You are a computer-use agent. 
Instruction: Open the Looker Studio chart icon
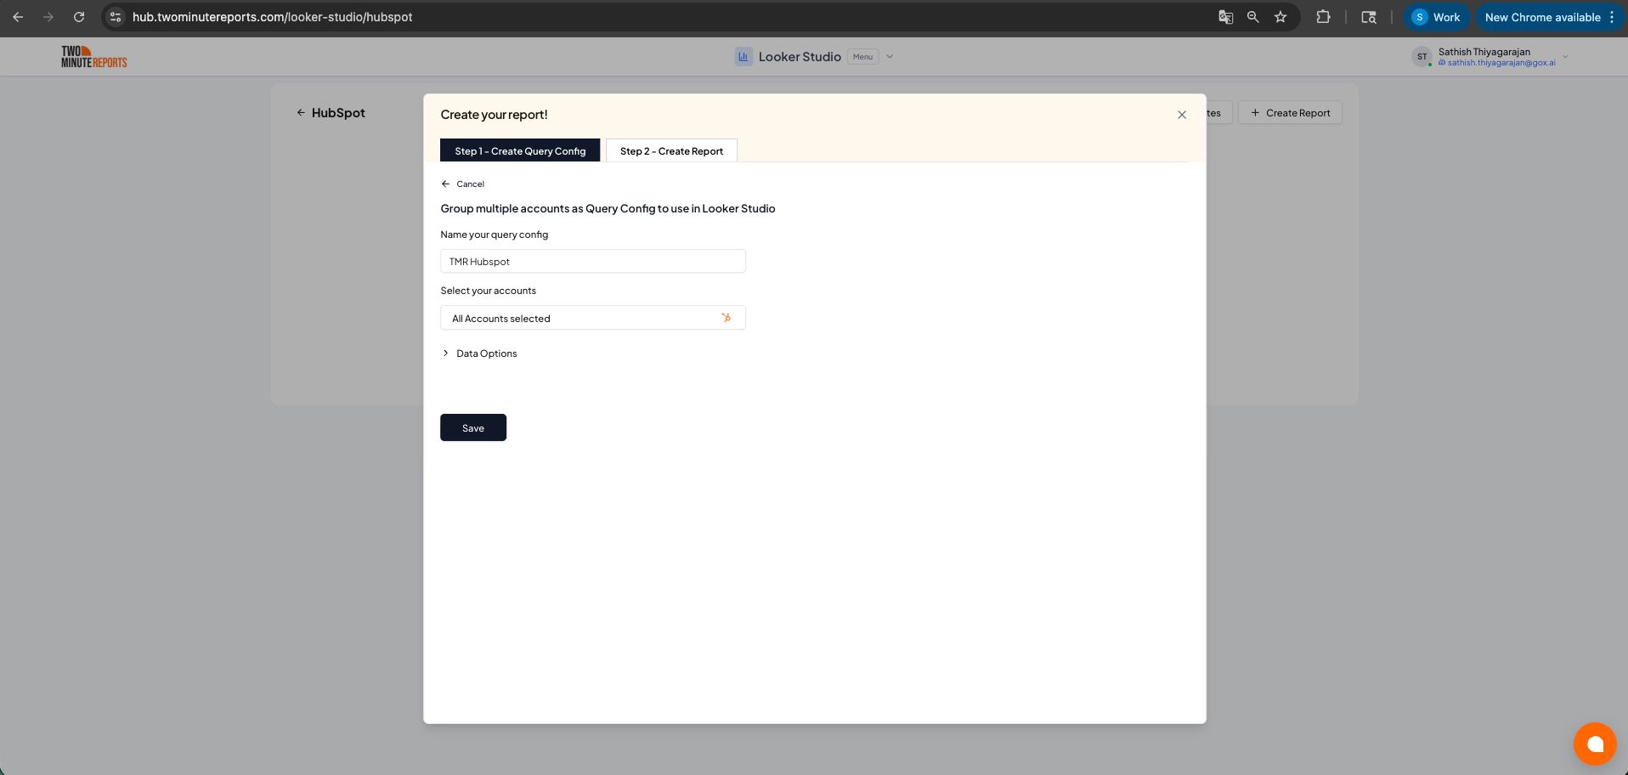(x=743, y=56)
